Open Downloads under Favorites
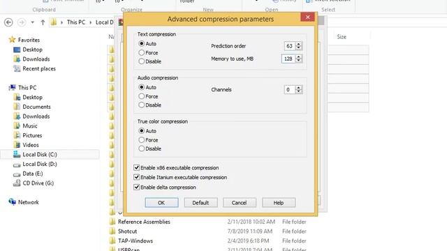This screenshot has height=251, width=447. click(x=36, y=59)
